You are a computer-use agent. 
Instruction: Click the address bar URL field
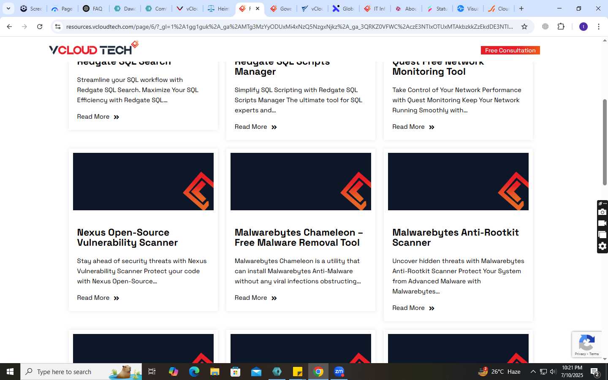(x=289, y=27)
